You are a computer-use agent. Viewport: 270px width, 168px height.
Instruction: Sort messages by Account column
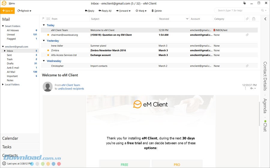[195, 19]
